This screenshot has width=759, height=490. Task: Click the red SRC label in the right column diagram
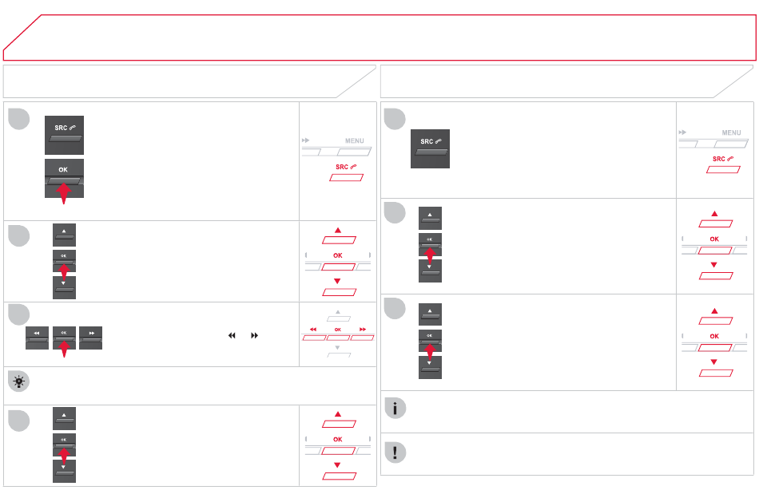723,159
